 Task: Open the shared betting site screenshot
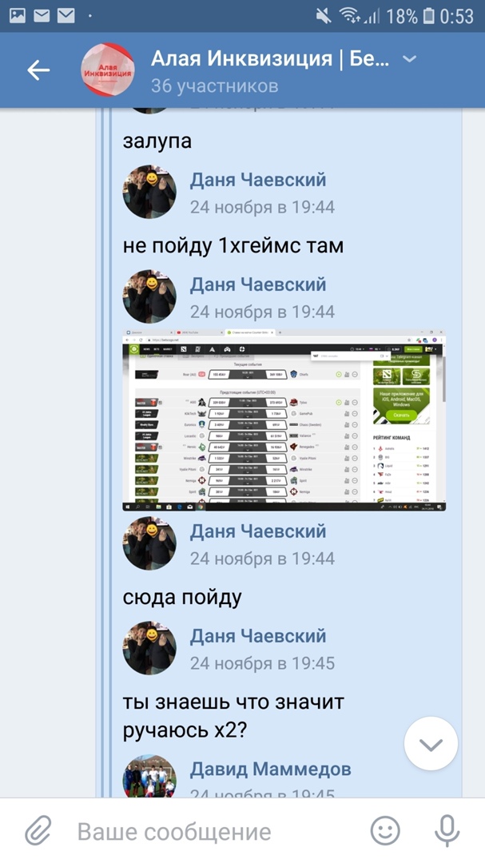pos(284,420)
